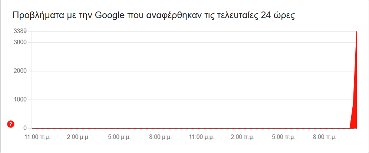The width and height of the screenshot is (369, 153).
Task: Click the 8:00 π.μ. time label
Action: pyautogui.click(x=325, y=137)
